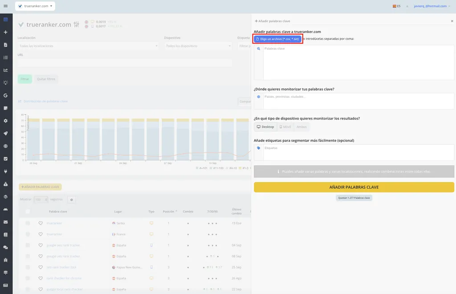Tick checkbox for 'rank checker for chrome' row
The image size is (456, 294).
28,278
